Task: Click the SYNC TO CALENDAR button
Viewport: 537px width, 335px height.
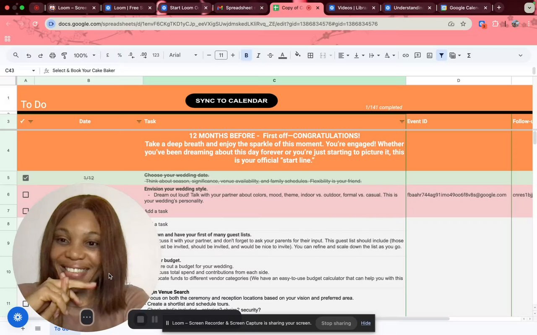Action: [232, 100]
